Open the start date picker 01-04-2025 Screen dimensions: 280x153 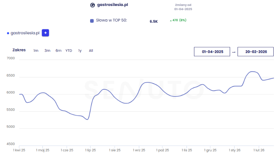point(213,52)
